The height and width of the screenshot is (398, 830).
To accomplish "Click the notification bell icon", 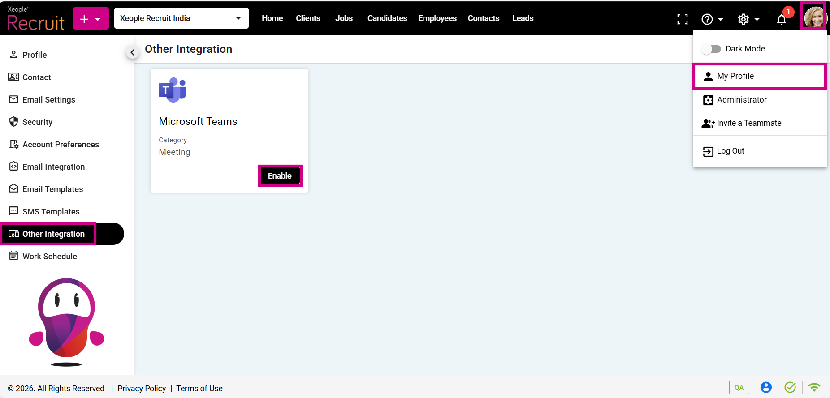I will click(x=782, y=19).
